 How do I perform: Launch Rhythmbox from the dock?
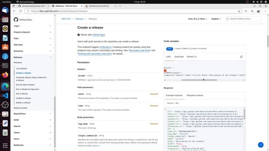coord(5,29)
